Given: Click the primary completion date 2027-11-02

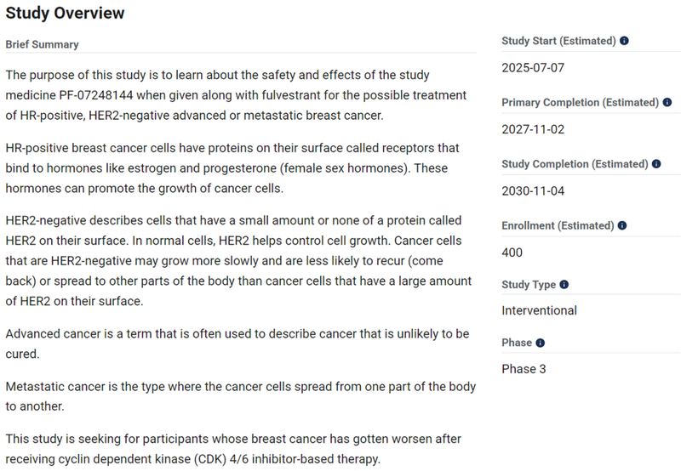Looking at the screenshot, I should click(533, 129).
